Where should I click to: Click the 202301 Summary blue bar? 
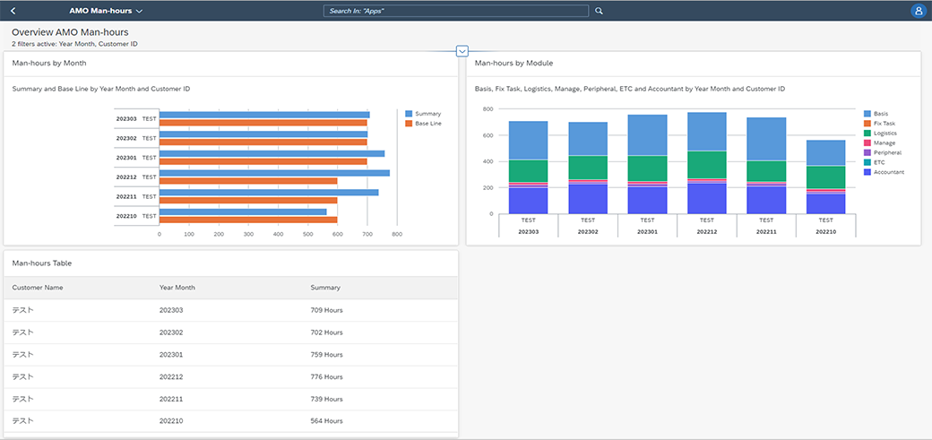point(272,153)
